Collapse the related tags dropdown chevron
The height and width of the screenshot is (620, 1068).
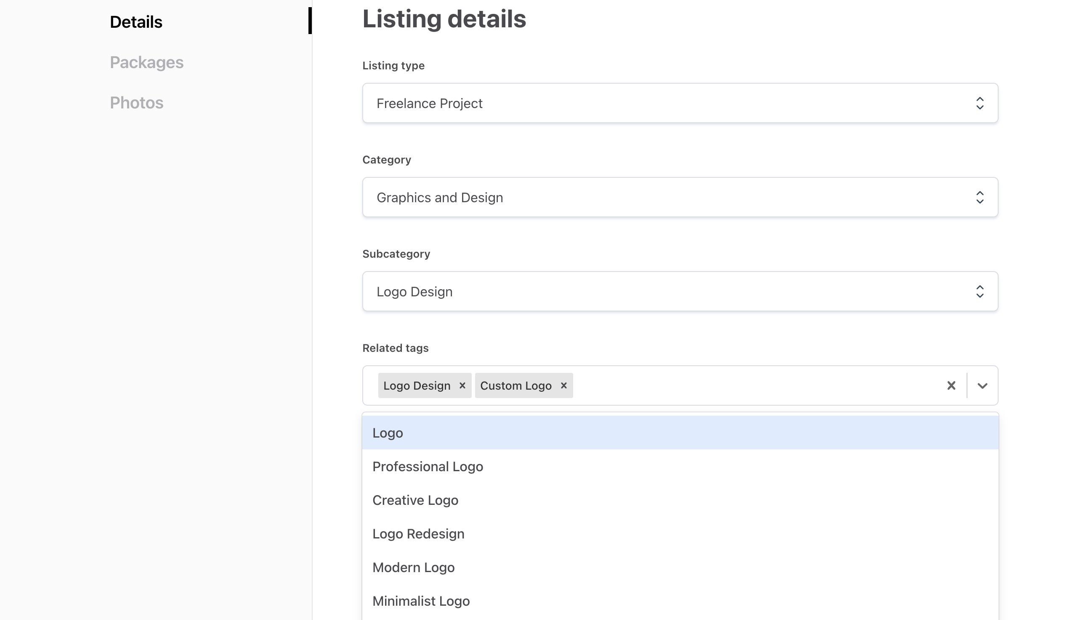pyautogui.click(x=983, y=385)
